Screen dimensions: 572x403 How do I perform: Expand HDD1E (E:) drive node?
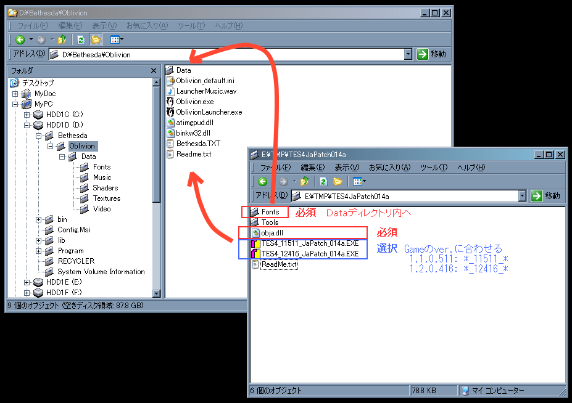point(27,282)
